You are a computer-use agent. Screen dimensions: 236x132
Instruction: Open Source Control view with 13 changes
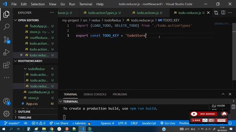coord(6,40)
